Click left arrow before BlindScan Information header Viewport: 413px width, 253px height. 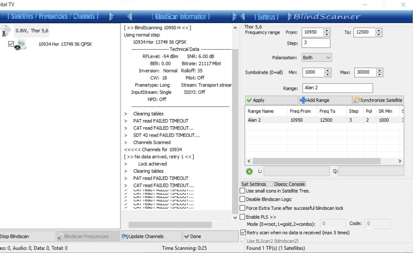[x=130, y=17]
